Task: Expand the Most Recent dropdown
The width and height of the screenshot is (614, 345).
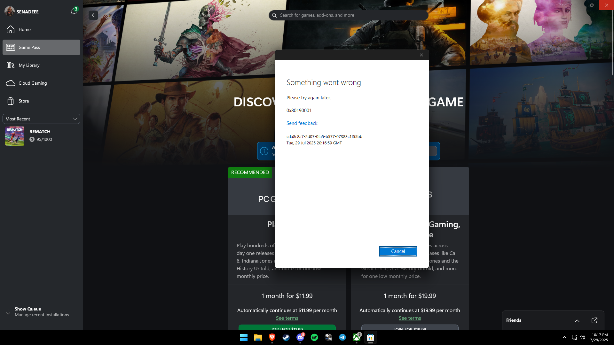Action: point(41,119)
